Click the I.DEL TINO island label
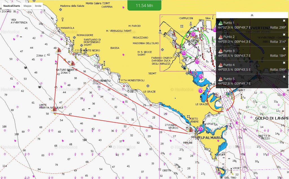The height and width of the screenshot is (179, 289). pyautogui.click(x=230, y=178)
